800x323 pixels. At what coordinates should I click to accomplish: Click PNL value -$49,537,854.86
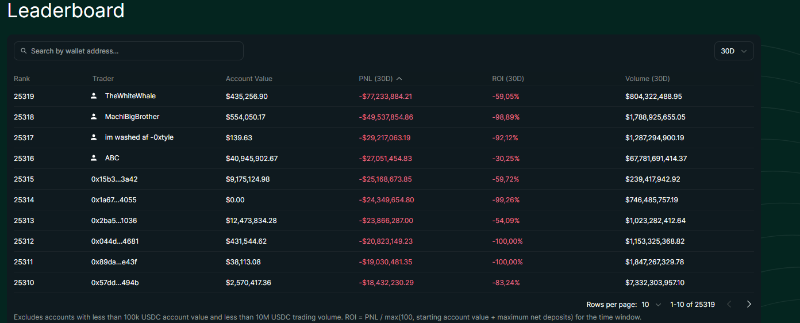pos(386,117)
